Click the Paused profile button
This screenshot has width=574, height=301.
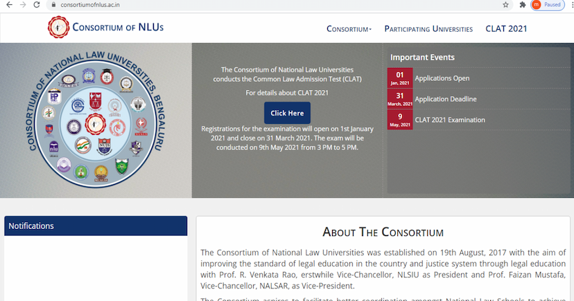tap(547, 5)
